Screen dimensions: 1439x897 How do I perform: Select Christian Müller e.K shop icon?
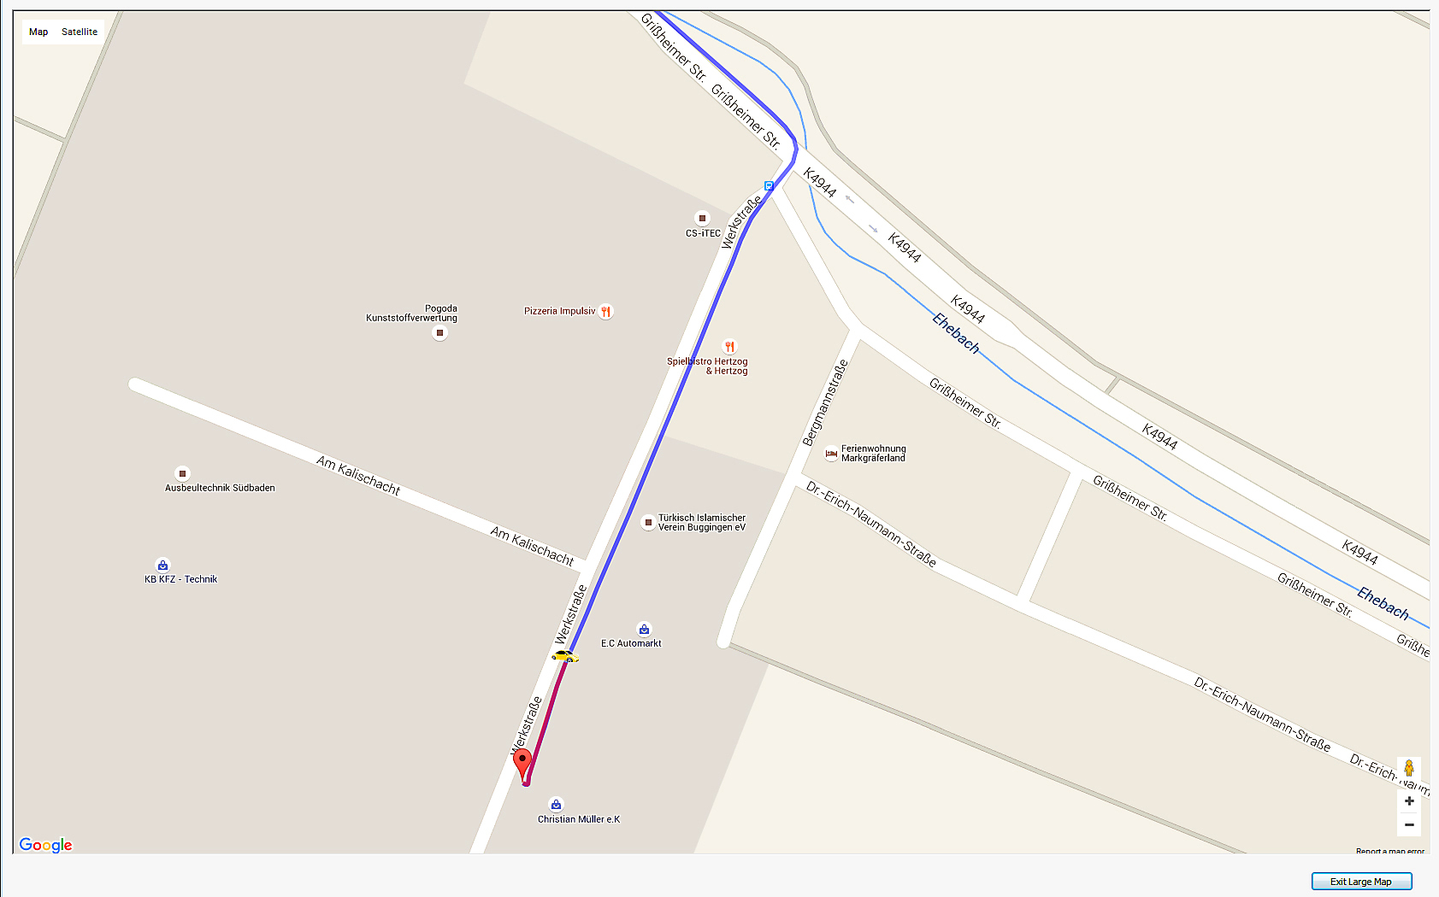coord(557,805)
